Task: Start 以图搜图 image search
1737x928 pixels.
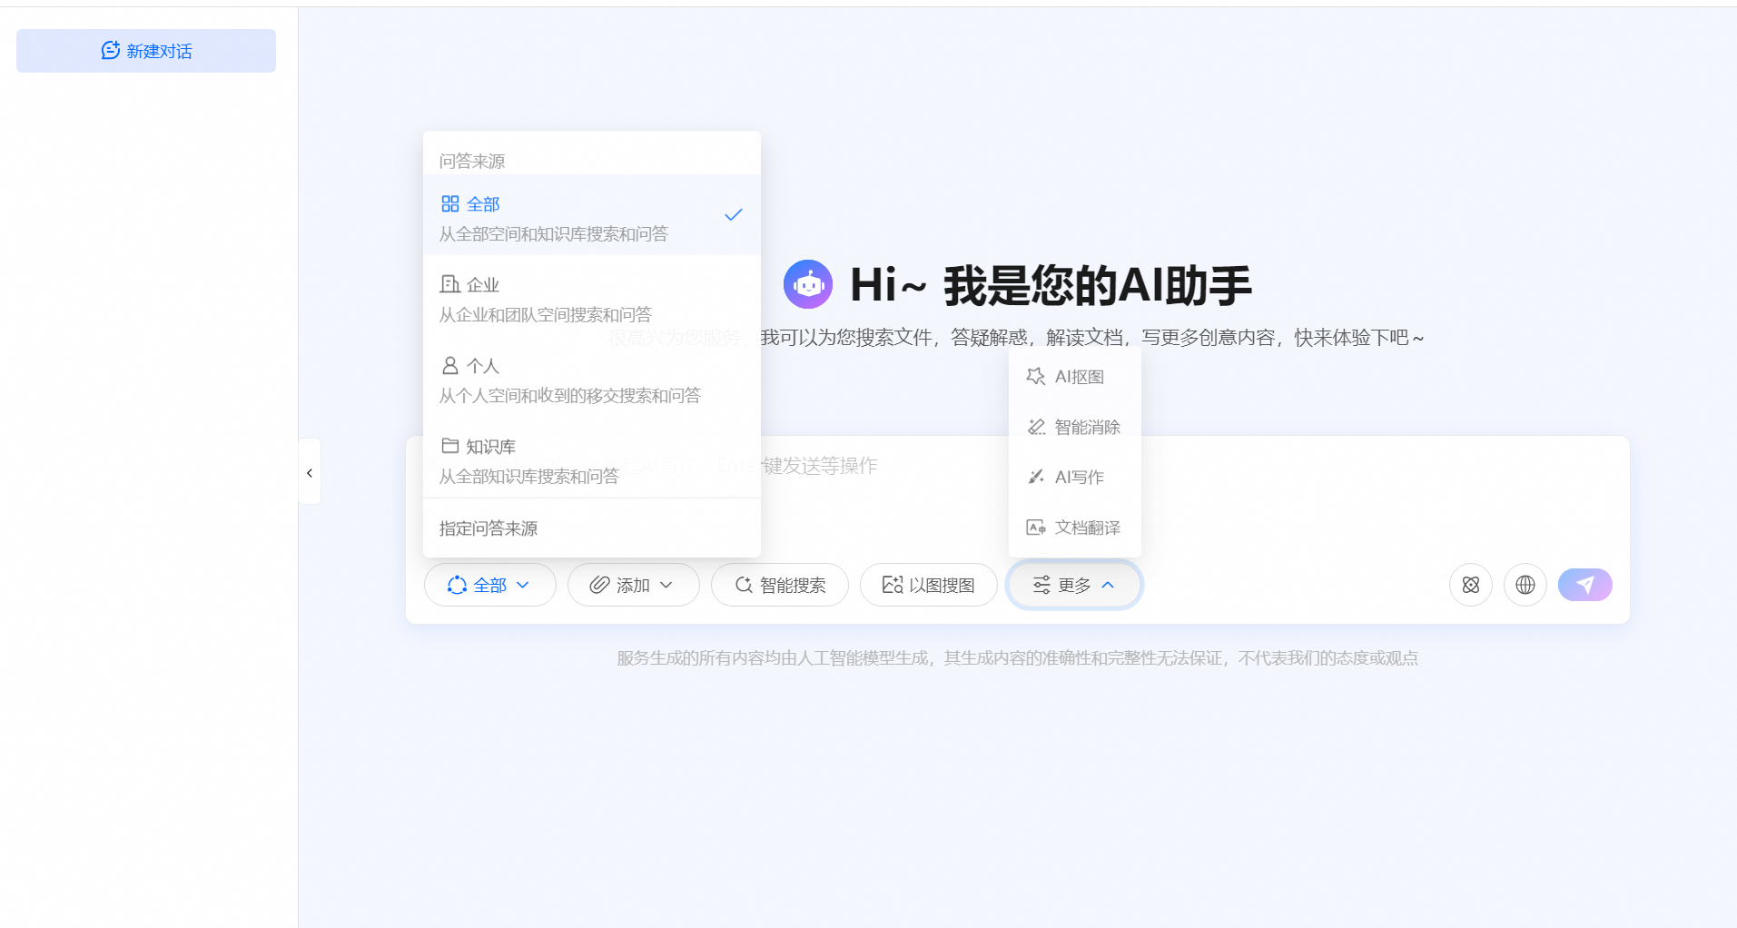Action: pos(929,585)
